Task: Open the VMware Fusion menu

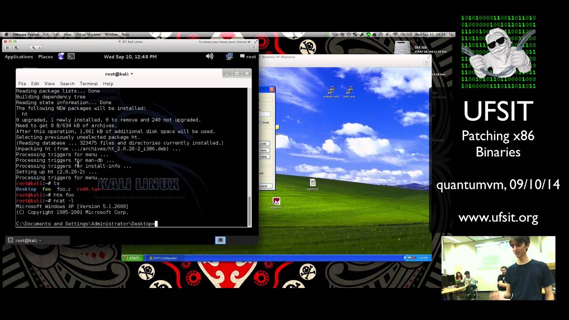Action: tap(26, 35)
